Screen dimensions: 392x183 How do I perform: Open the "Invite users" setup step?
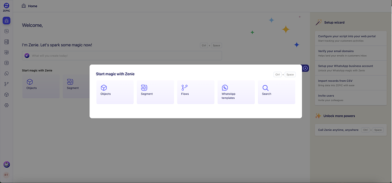pyautogui.click(x=351, y=98)
